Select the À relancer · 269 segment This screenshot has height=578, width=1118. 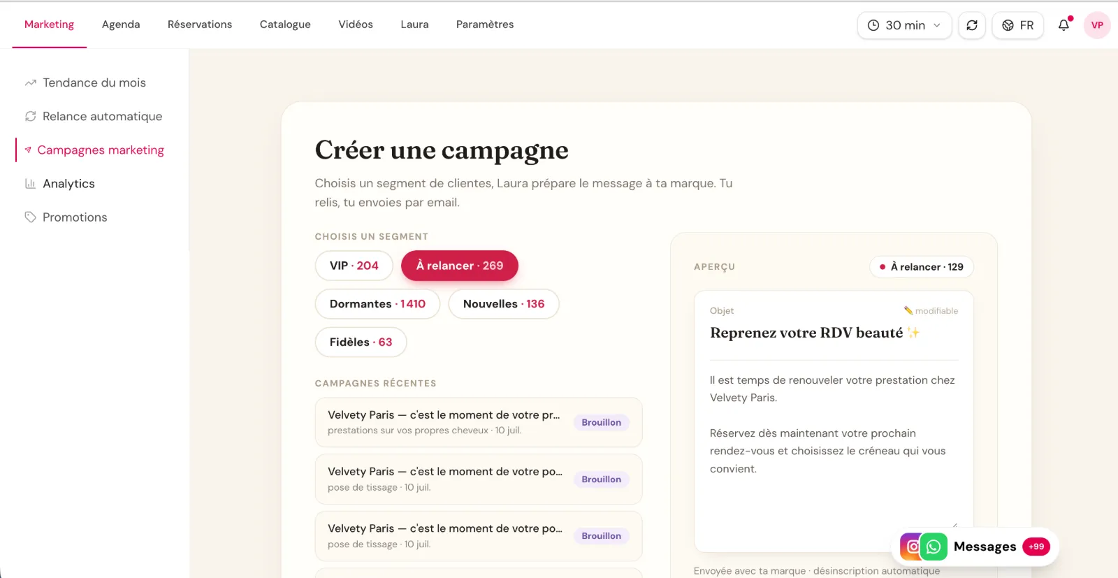(460, 266)
